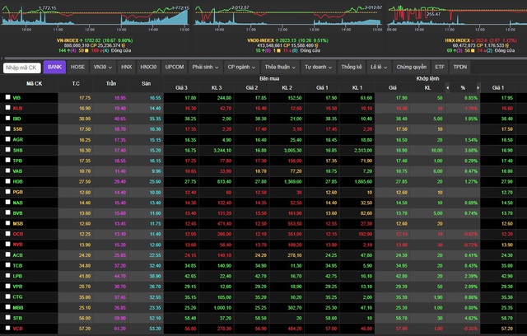Expand the Tự doanh dropdown

(317, 66)
